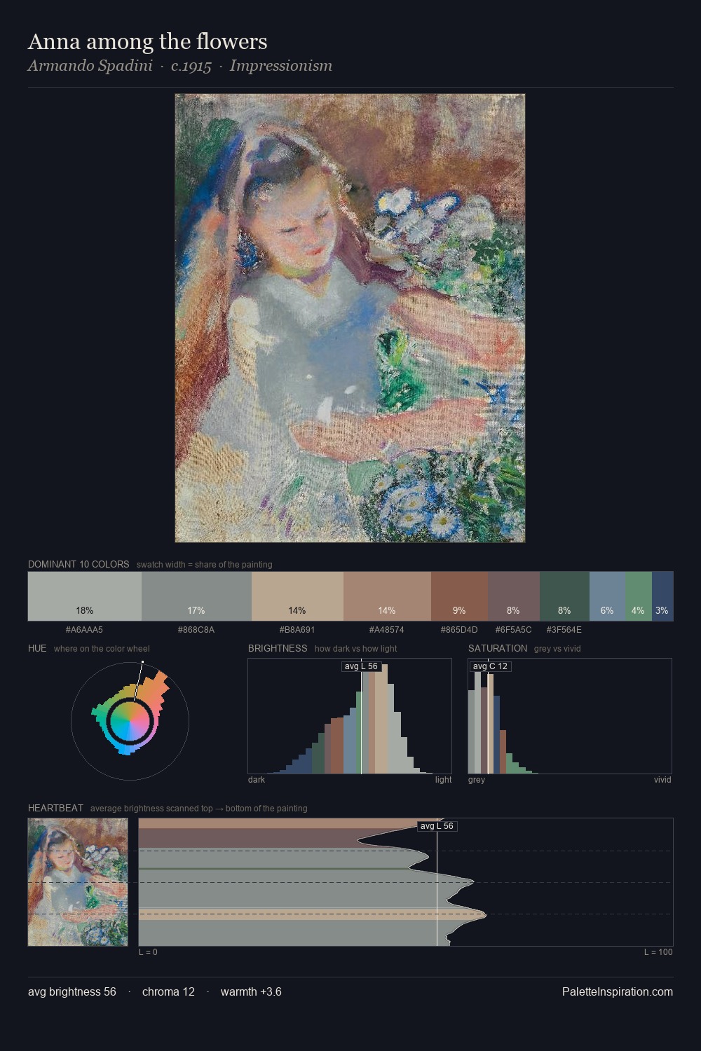Click the 'Impressionism' style label
The image size is (701, 1051).
(x=280, y=66)
